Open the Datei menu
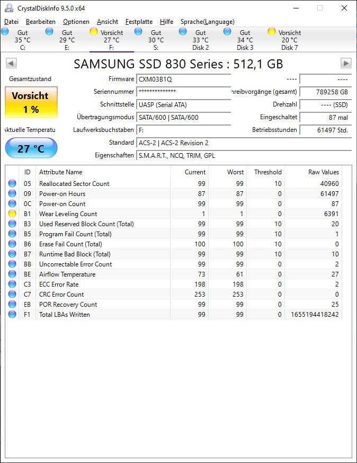 pos(11,22)
